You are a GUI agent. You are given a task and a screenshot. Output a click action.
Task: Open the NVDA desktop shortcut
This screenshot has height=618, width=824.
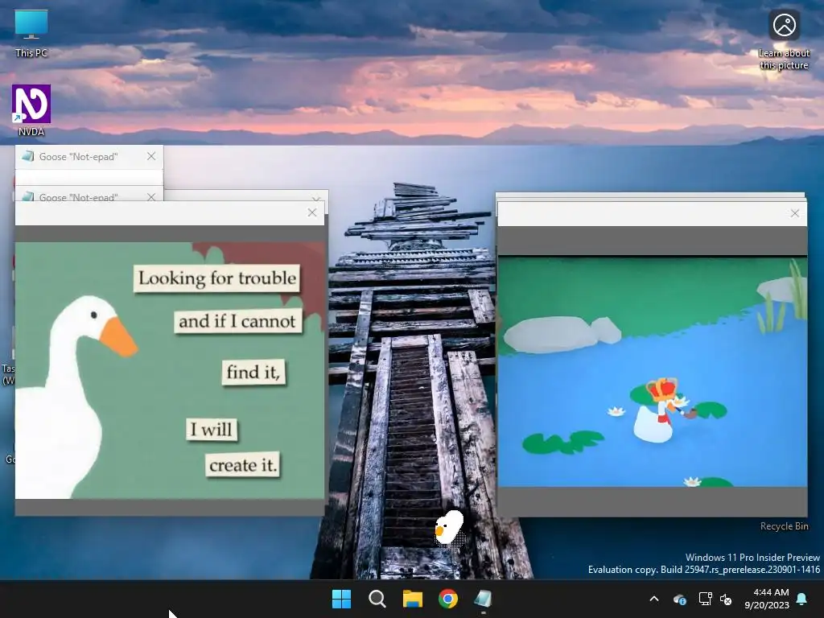point(31,110)
